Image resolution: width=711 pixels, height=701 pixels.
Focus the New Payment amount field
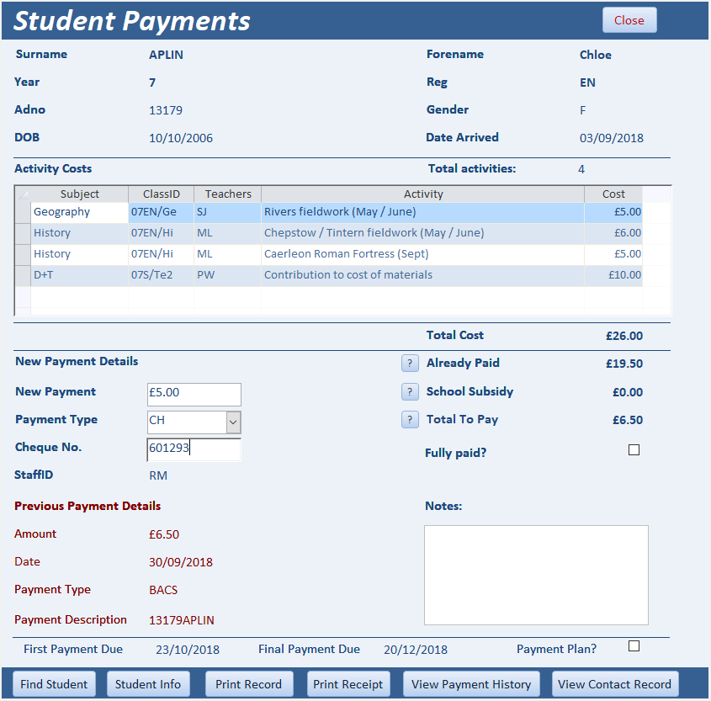pyautogui.click(x=194, y=395)
